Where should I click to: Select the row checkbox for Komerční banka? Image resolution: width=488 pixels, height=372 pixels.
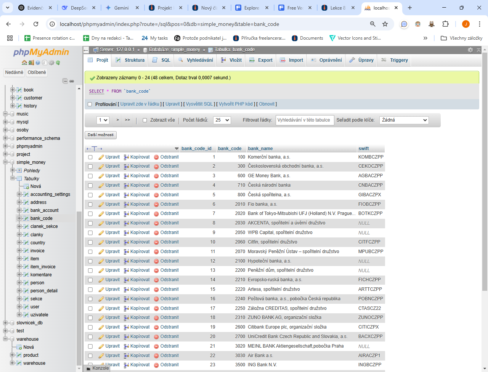pos(90,157)
